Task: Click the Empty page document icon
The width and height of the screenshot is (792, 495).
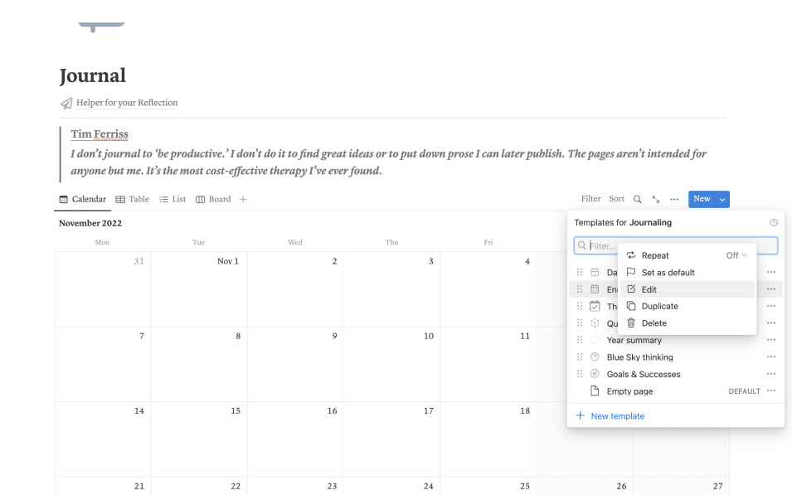Action: coord(595,391)
